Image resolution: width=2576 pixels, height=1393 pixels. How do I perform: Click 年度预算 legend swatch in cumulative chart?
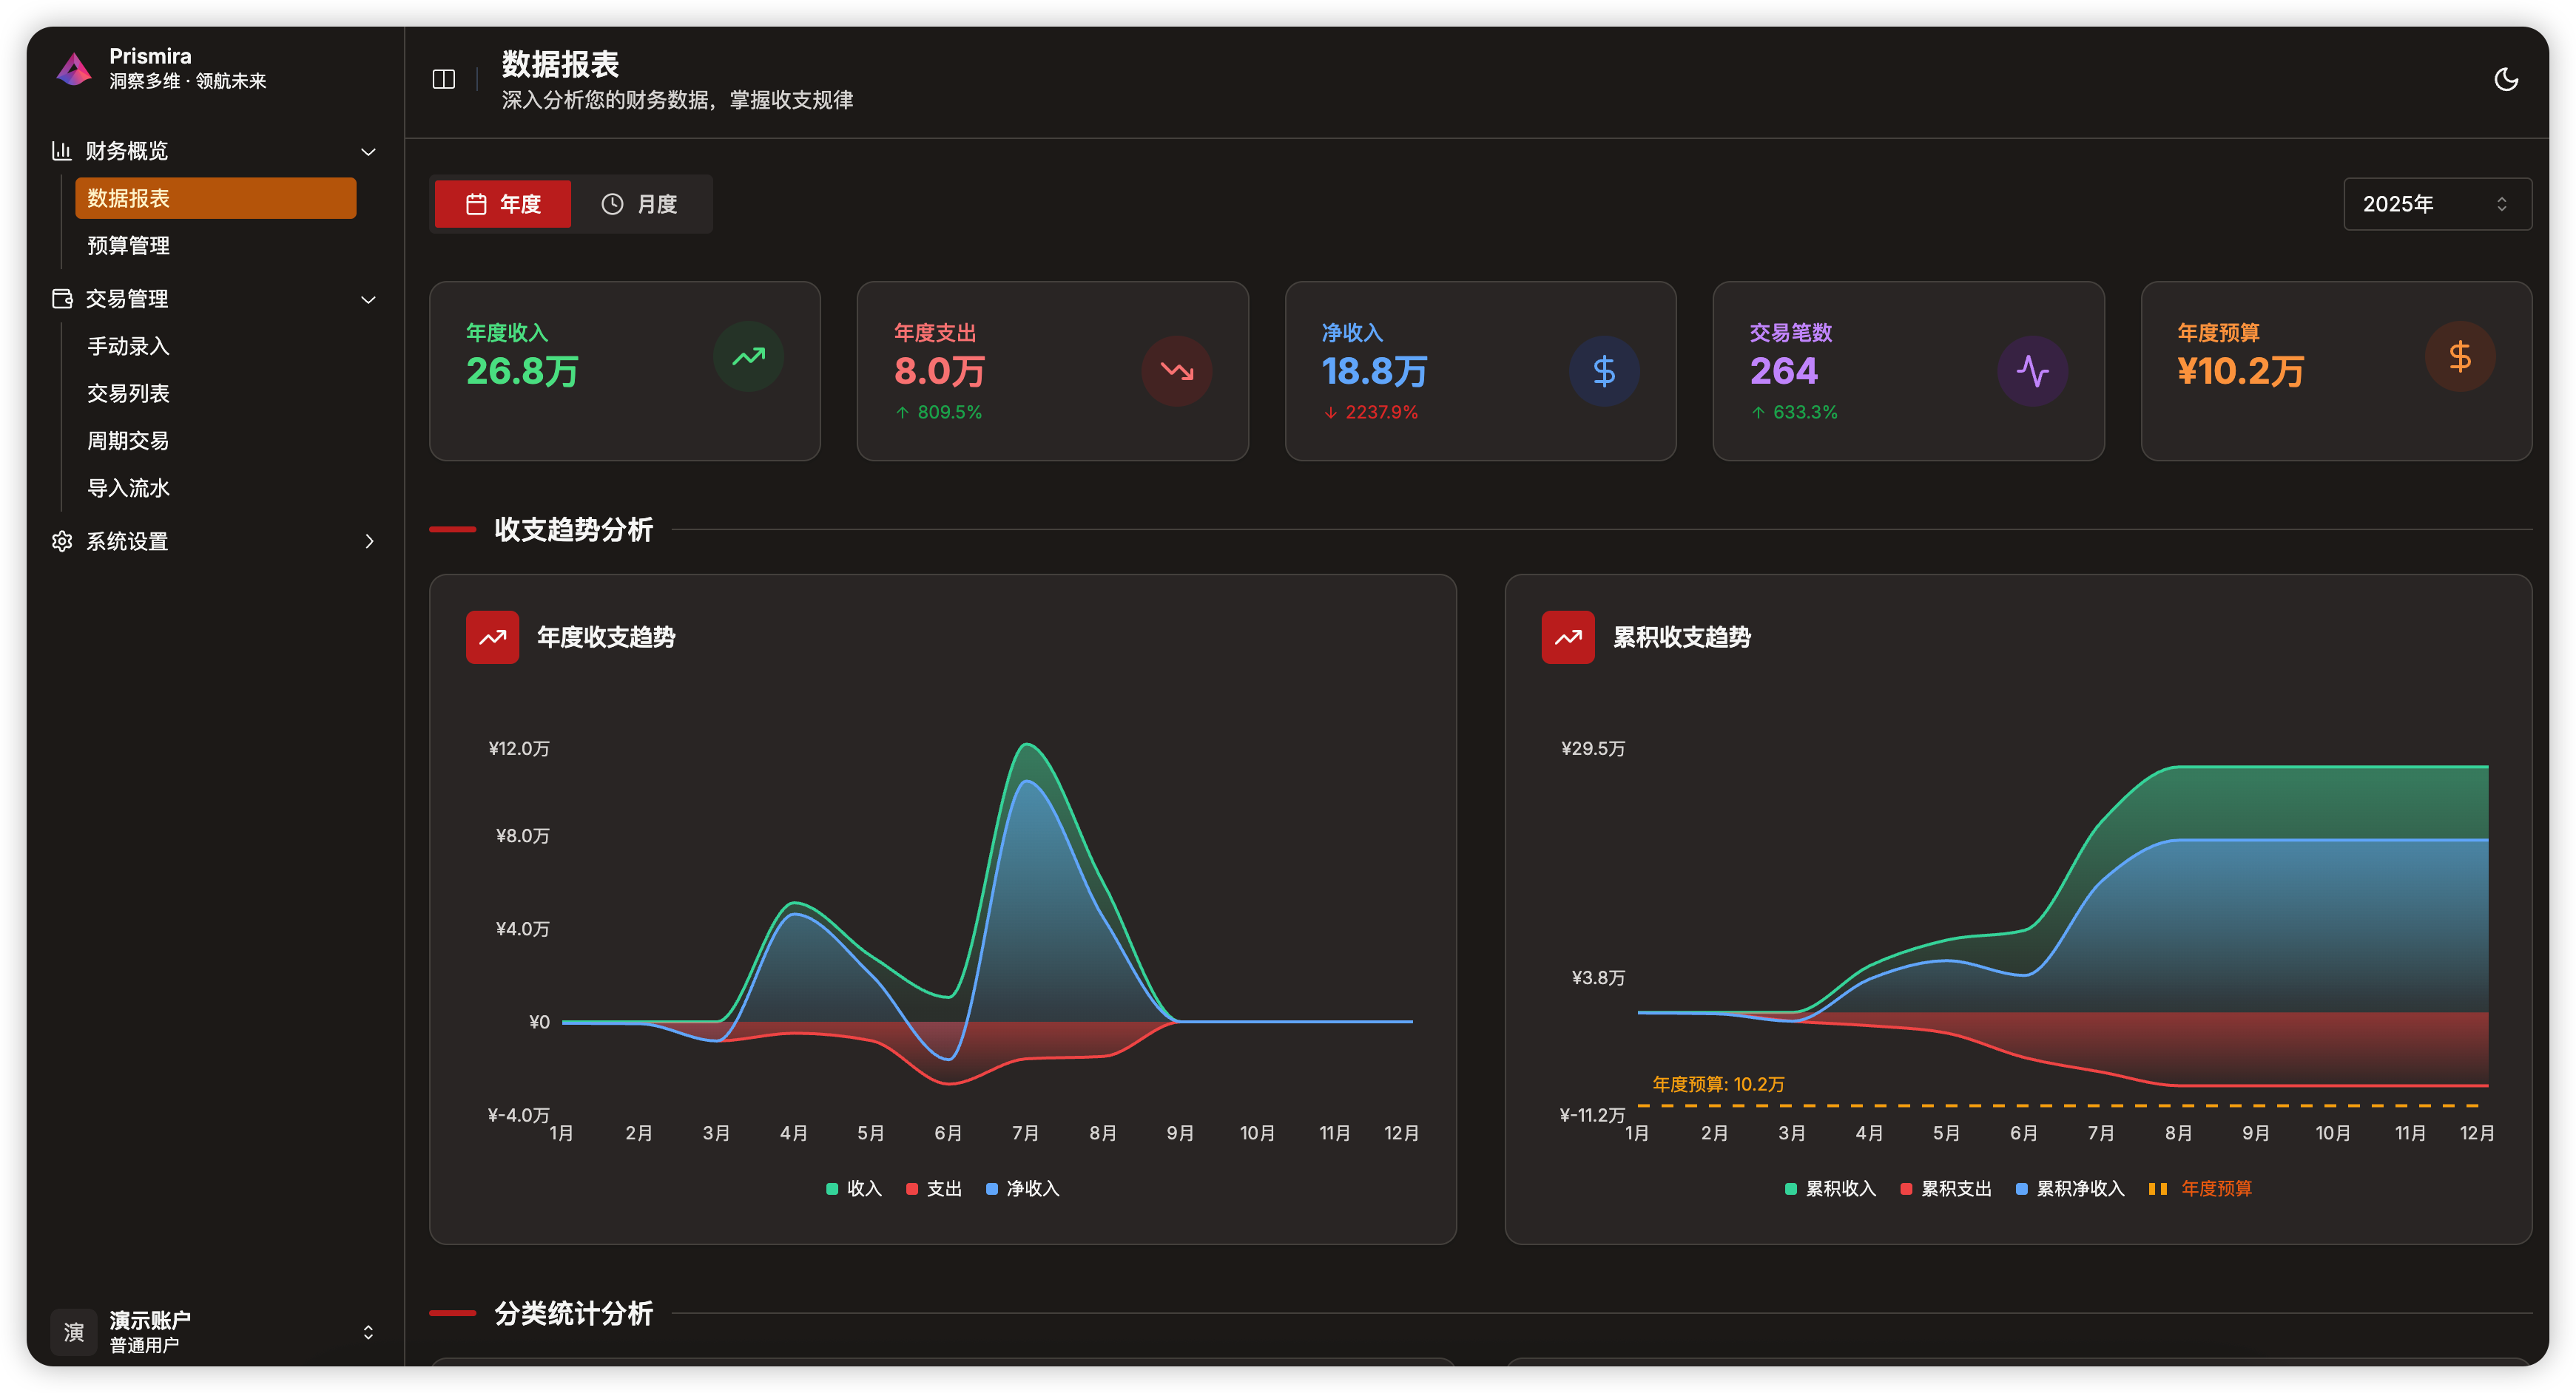2157,1188
